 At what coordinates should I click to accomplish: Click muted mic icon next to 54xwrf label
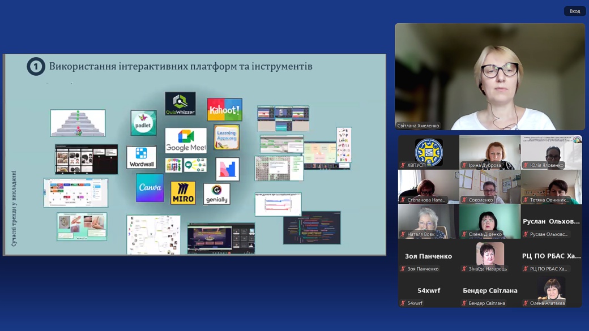coord(403,303)
